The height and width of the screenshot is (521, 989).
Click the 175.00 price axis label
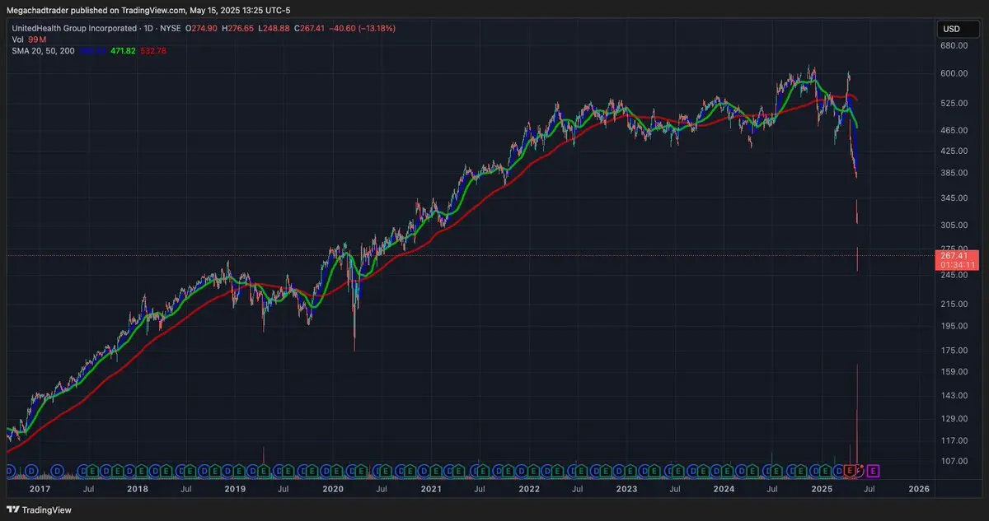(x=954, y=351)
